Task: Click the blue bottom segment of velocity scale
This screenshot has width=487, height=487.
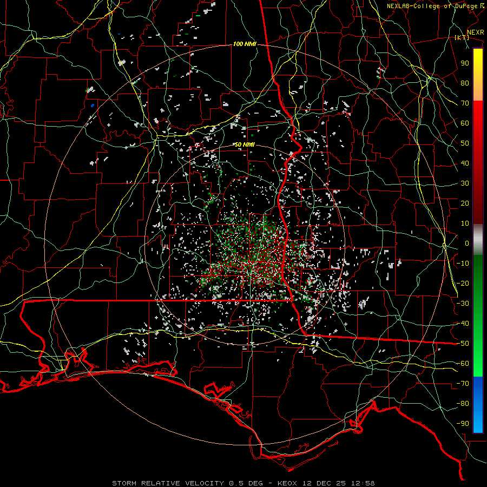Action: (x=478, y=405)
